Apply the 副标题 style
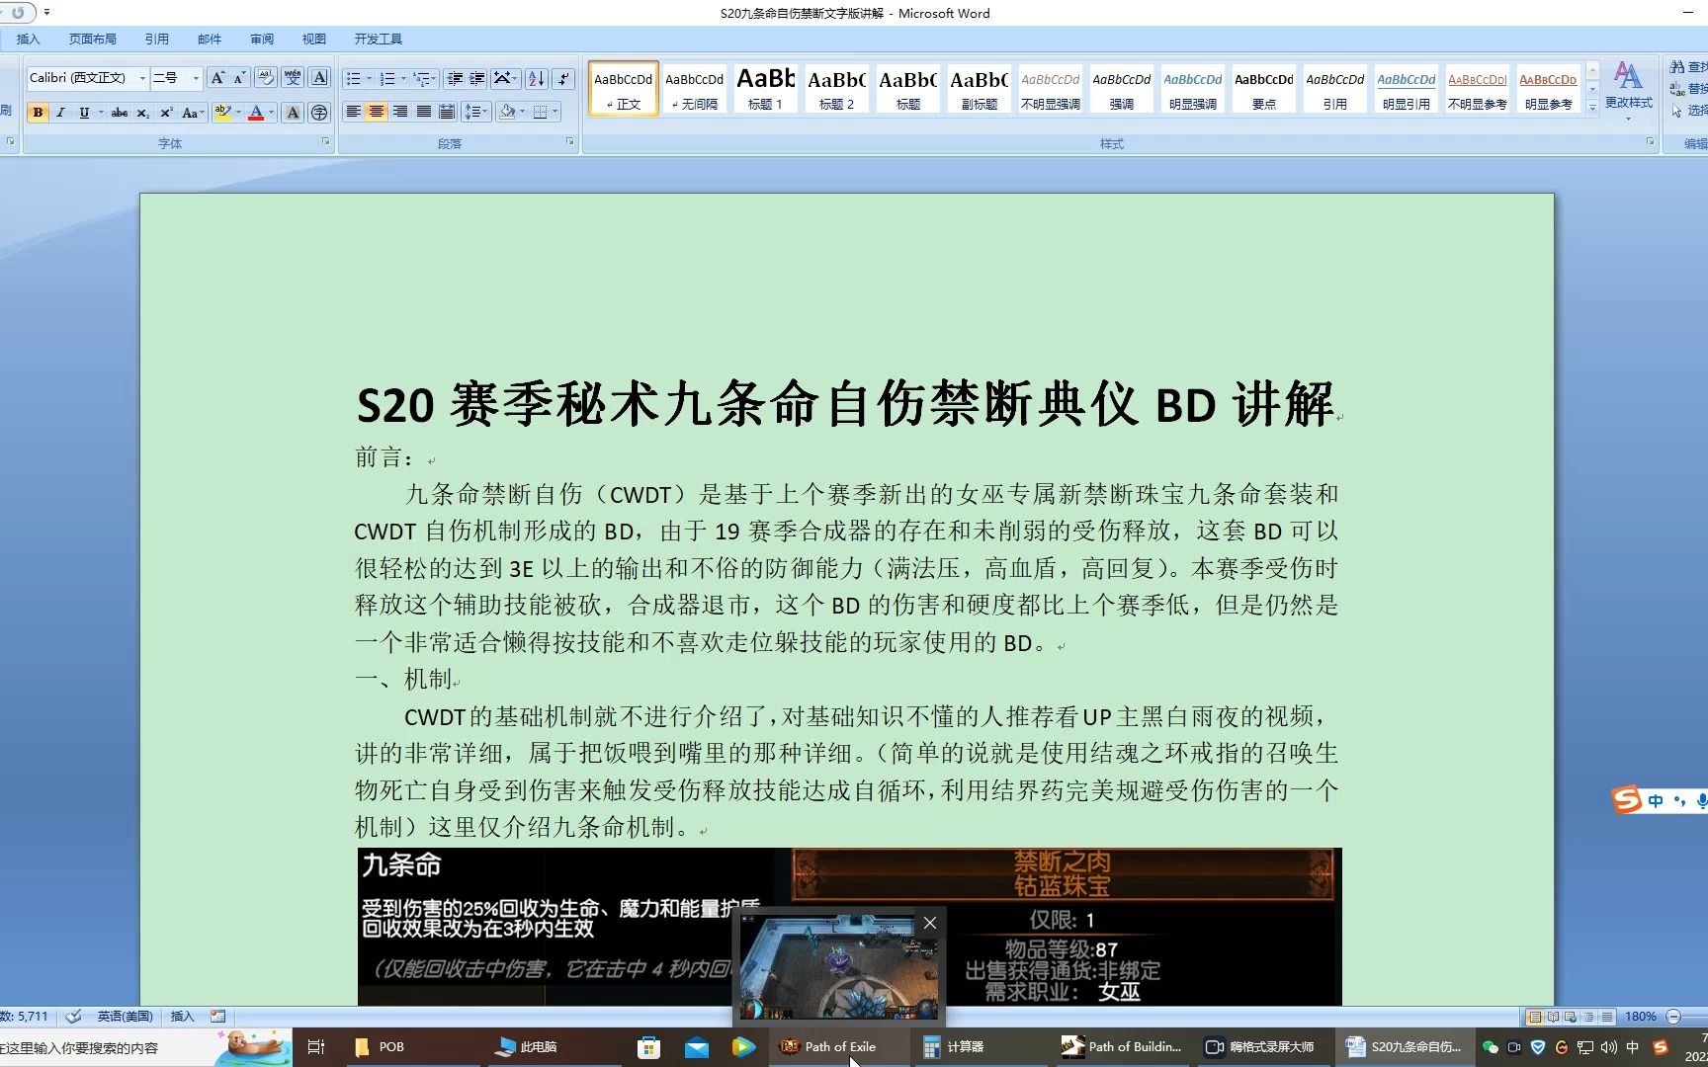 pos(980,89)
